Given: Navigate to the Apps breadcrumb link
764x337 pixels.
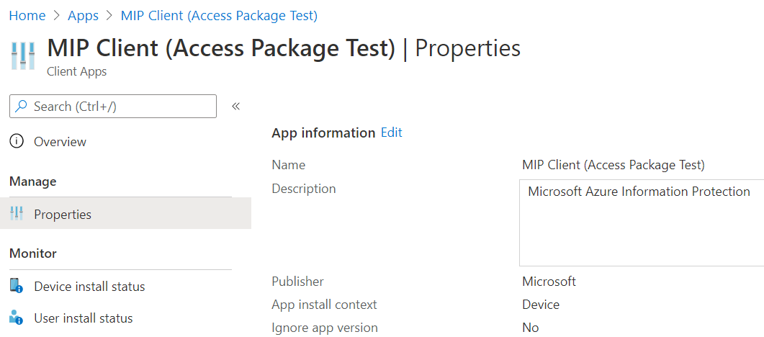Looking at the screenshot, I should [83, 15].
